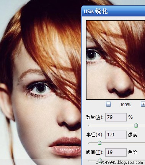Click the 半径(R) label
145x165 pixels.
tap(95, 135)
